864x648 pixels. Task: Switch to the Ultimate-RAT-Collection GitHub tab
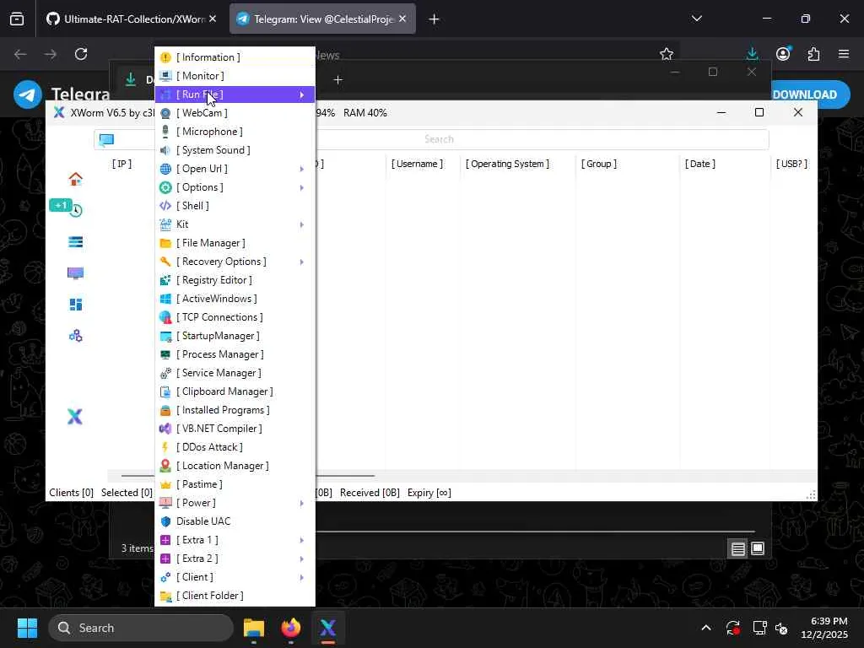coord(131,19)
